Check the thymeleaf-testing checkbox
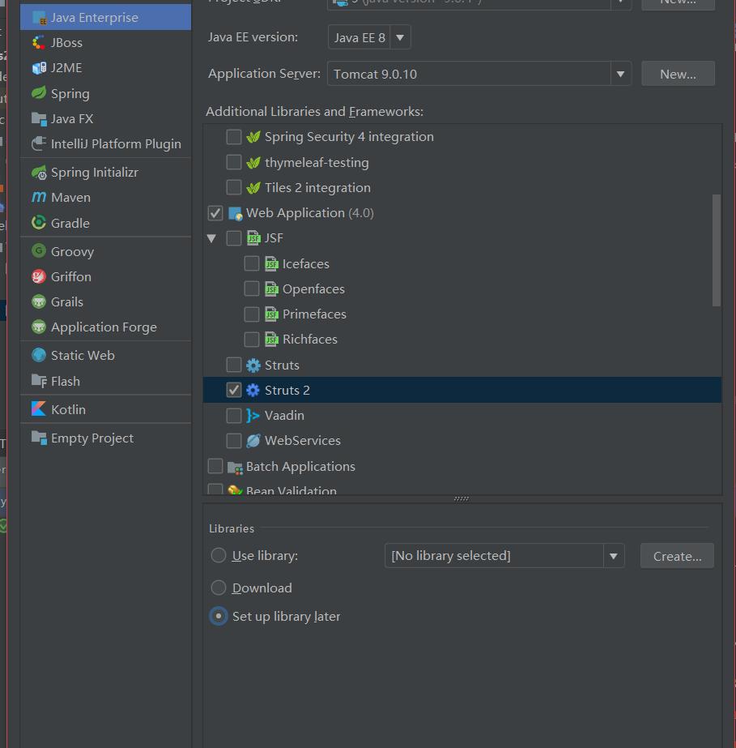This screenshot has height=748, width=736. tap(233, 162)
